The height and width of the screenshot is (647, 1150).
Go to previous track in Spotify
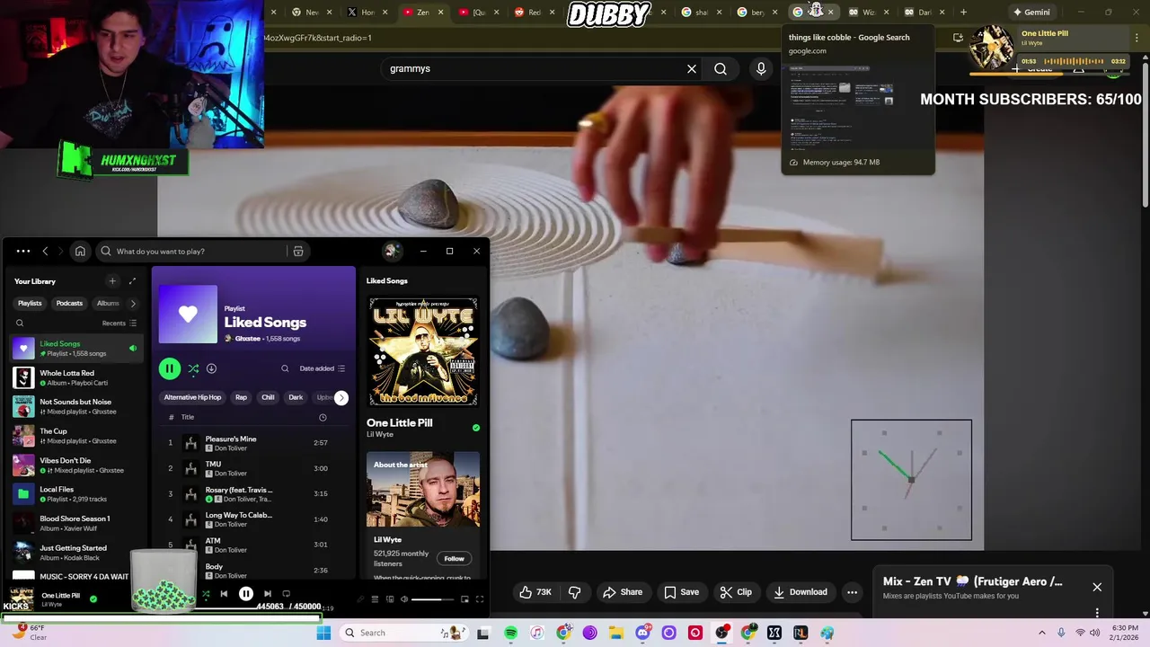click(224, 594)
